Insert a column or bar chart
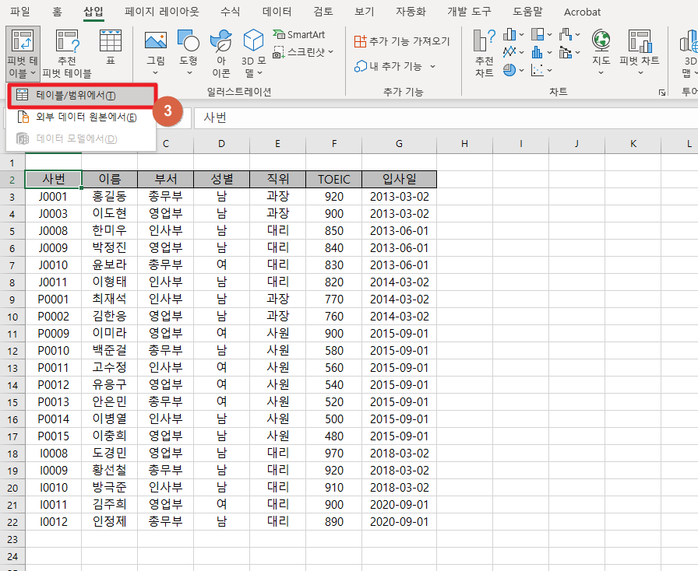The height and width of the screenshot is (571, 698). tap(509, 34)
